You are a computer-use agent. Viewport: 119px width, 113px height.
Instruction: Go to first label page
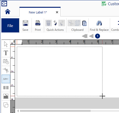85,36
